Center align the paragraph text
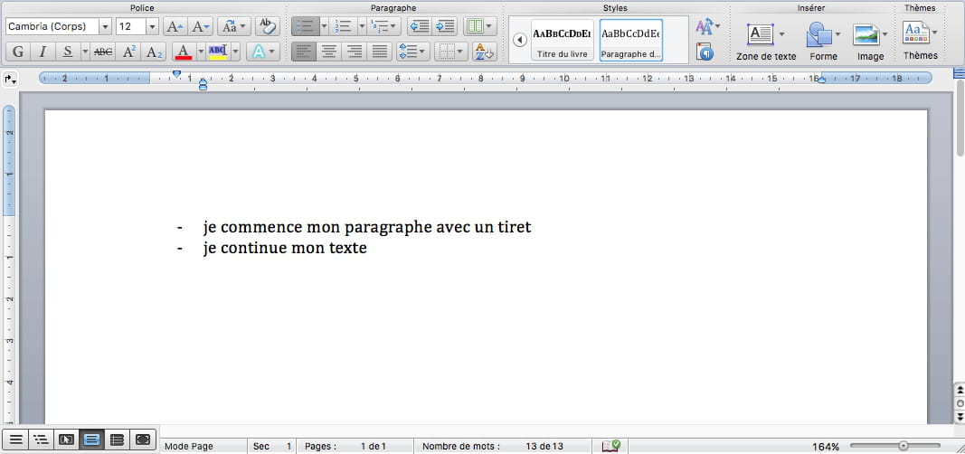This screenshot has width=965, height=454. [329, 52]
